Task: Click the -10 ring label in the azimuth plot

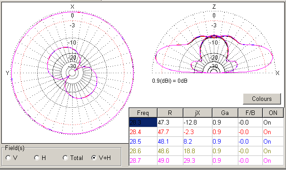Action: tap(72, 43)
